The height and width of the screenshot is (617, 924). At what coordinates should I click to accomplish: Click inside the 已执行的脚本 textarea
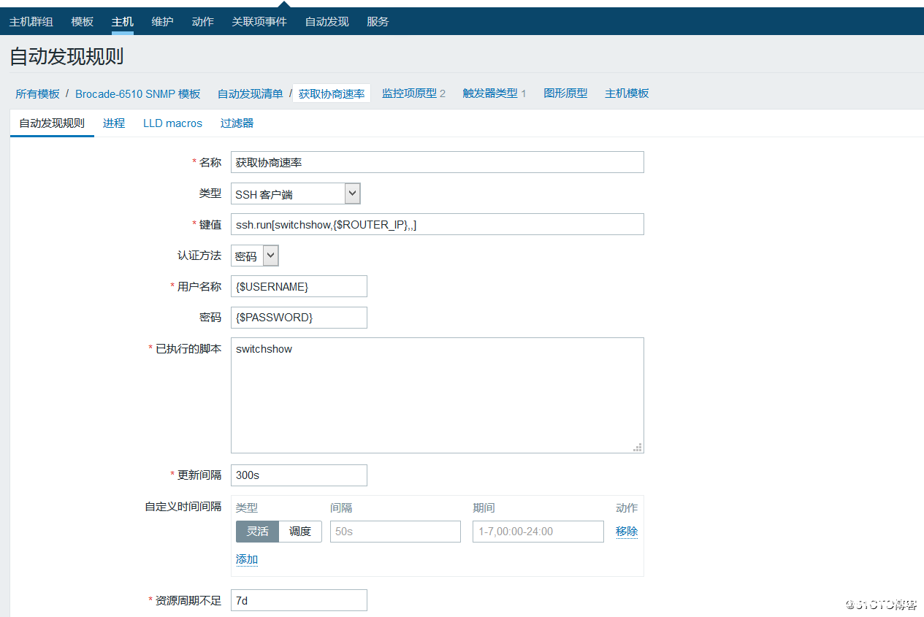pyautogui.click(x=437, y=394)
